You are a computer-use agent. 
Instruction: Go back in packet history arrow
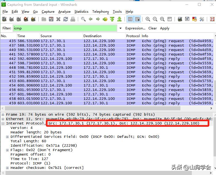click(x=91, y=19)
